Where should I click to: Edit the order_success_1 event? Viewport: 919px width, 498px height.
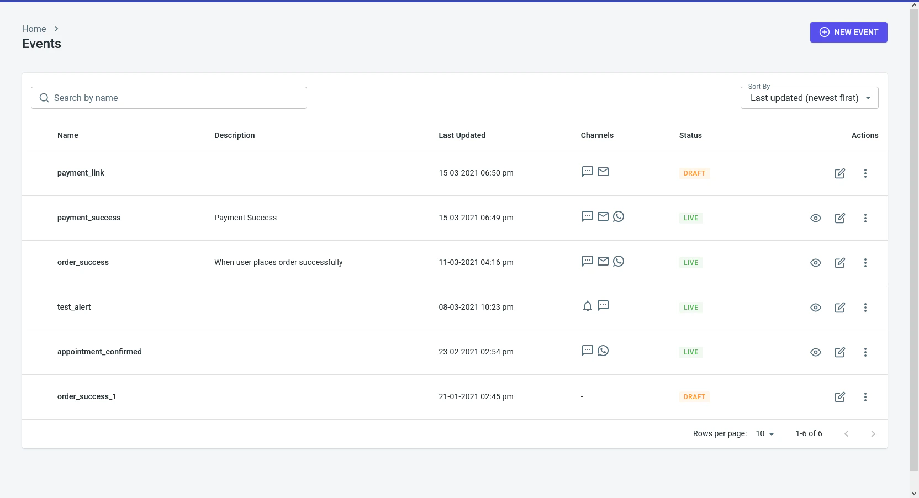tap(840, 397)
